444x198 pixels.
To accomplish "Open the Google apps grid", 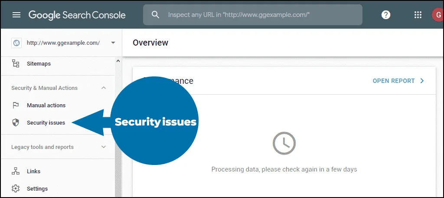I will pyautogui.click(x=418, y=15).
